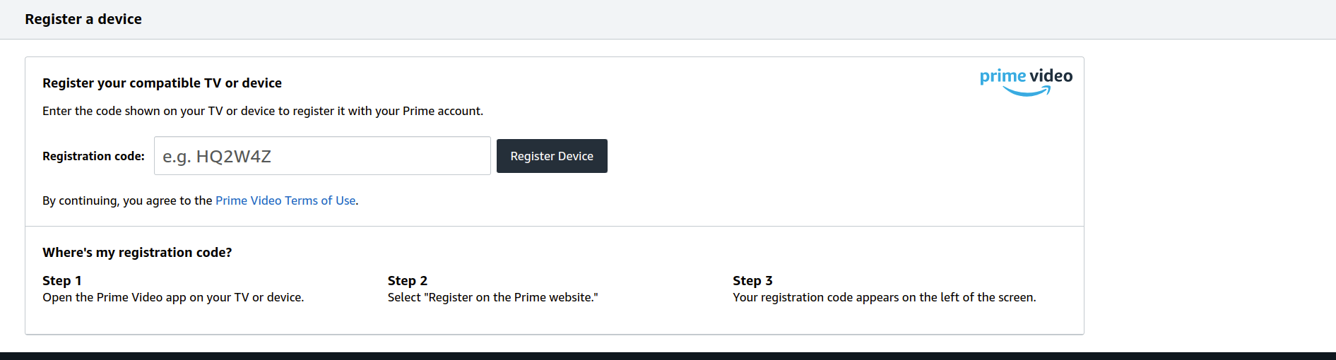Click the word "video" in the logo
This screenshot has width=1336, height=360.
tap(1051, 76)
